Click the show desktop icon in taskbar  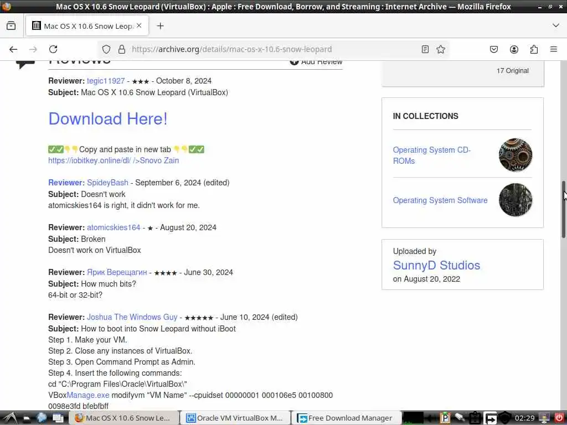[x=58, y=418]
